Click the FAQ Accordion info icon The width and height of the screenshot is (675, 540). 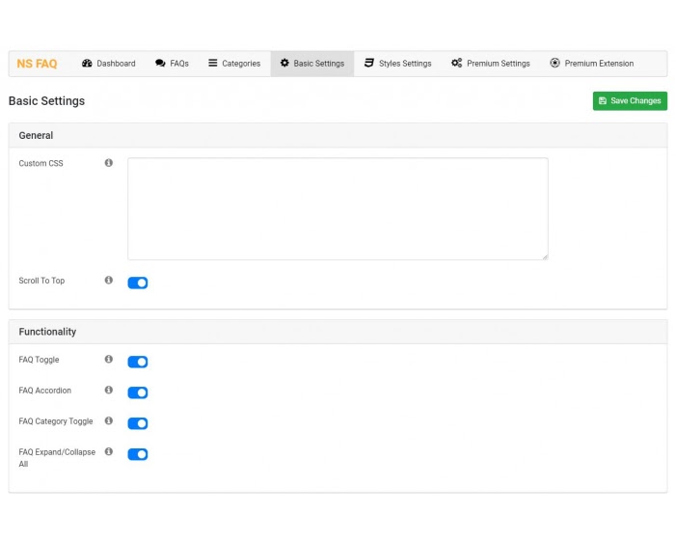point(109,391)
